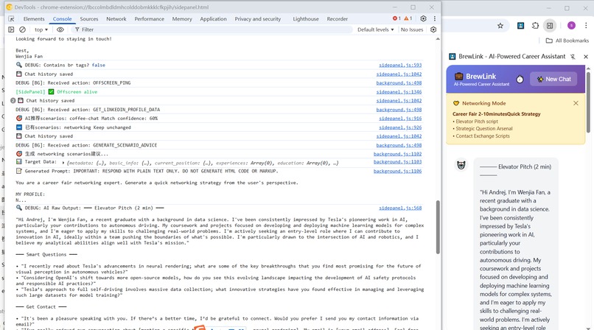Viewport: 594px width, 330px height.
Task: Open the sidepanel.js:1346 source link
Action: click(399, 92)
